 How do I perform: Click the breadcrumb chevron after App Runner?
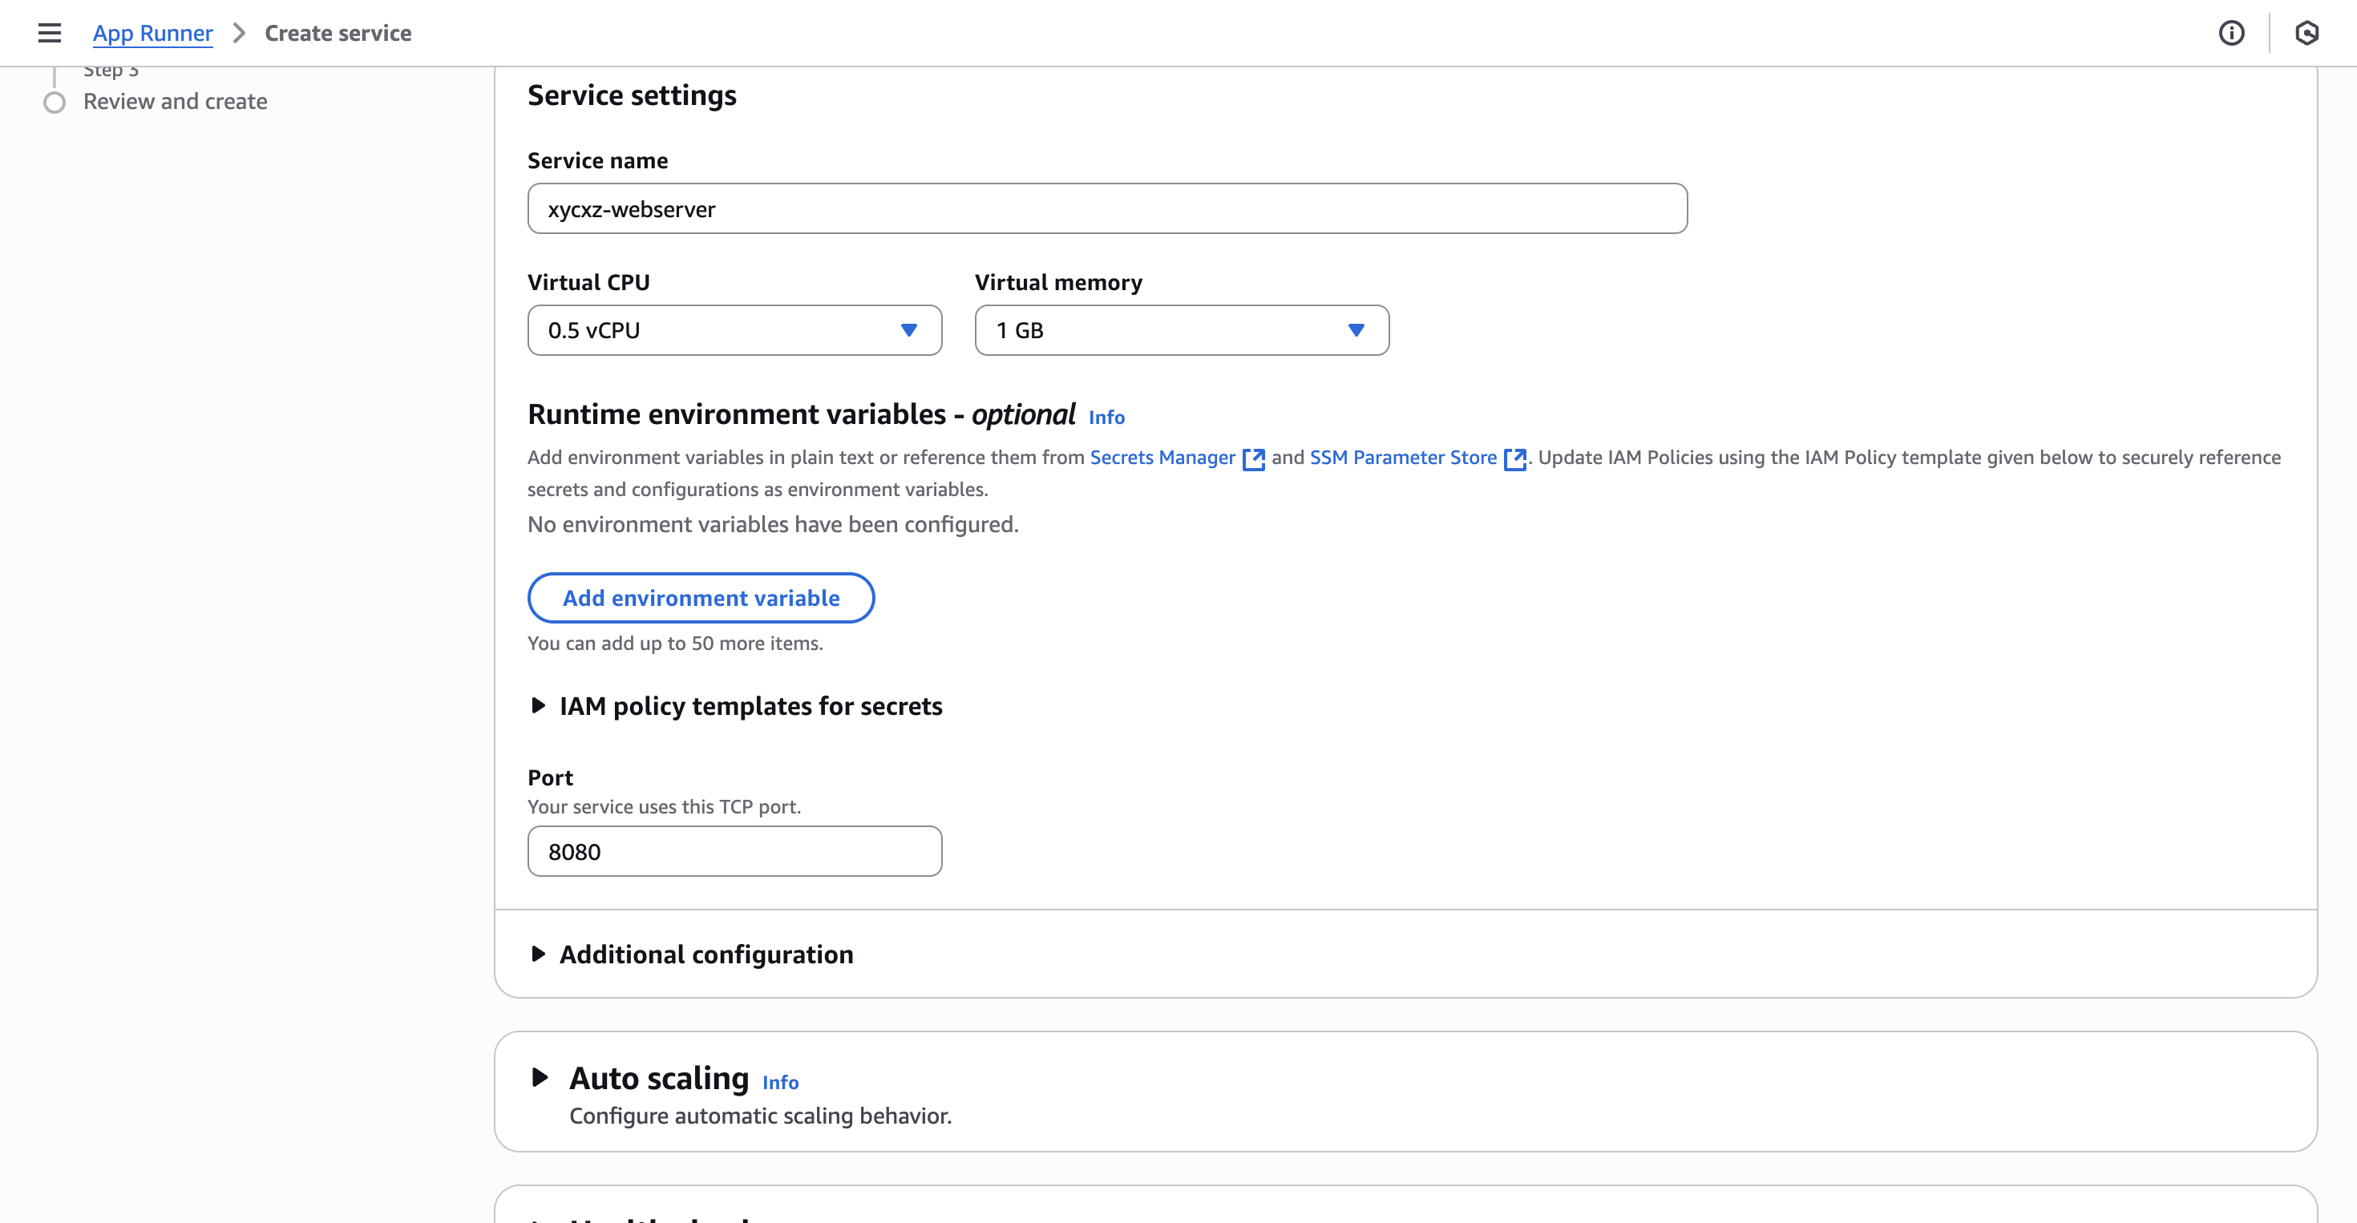pos(238,33)
